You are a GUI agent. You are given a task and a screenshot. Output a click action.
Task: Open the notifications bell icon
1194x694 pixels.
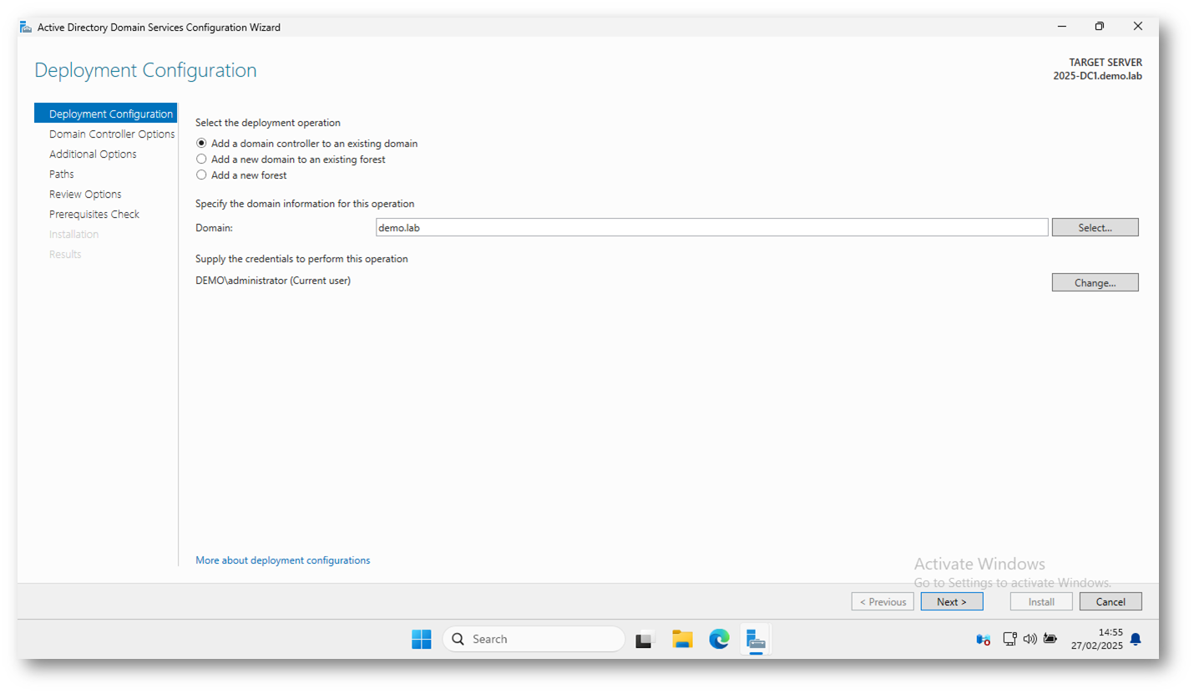(x=1136, y=639)
